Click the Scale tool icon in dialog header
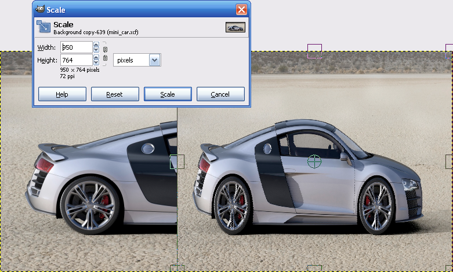 click(x=44, y=27)
